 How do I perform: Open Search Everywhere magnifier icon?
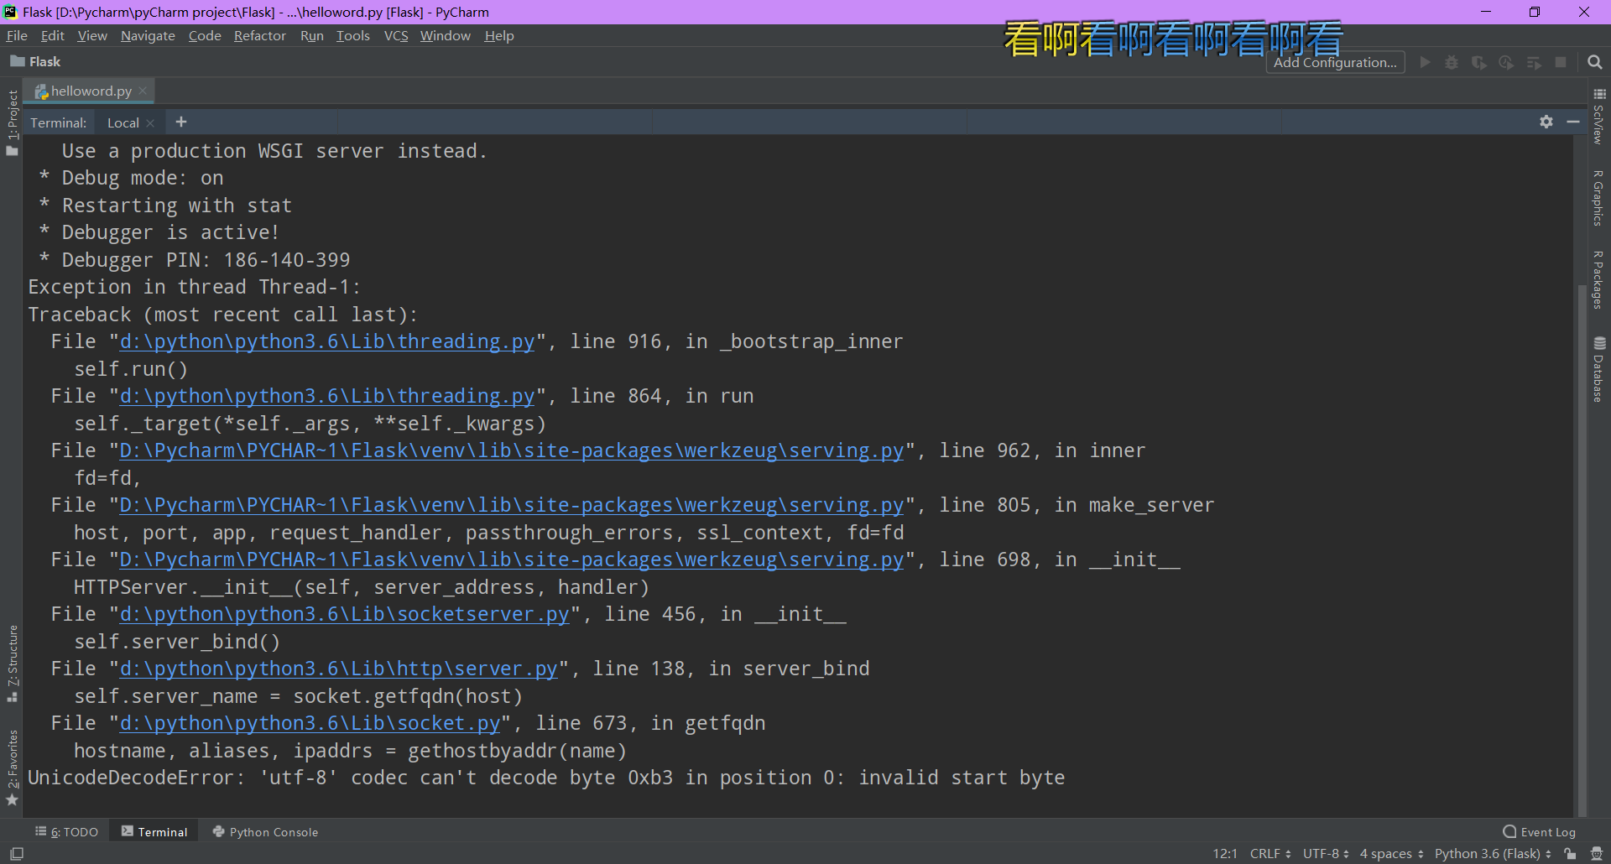point(1595,62)
